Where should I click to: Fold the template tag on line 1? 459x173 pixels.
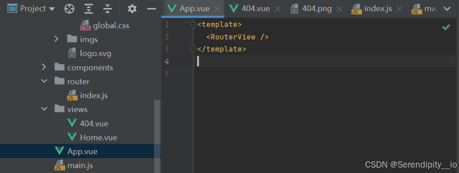click(x=193, y=25)
